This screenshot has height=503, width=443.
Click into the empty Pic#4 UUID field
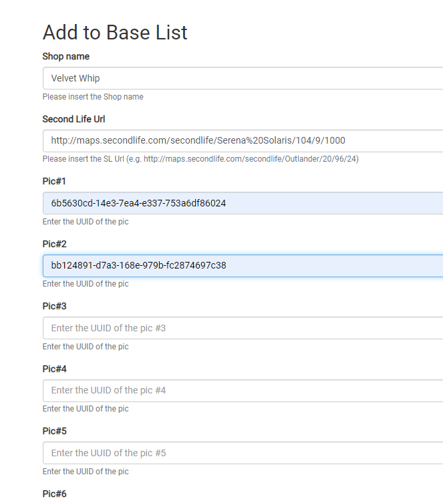[242, 390]
